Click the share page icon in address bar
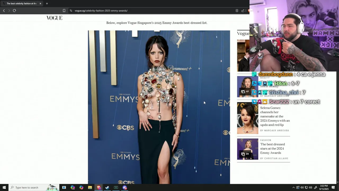 click(243, 11)
